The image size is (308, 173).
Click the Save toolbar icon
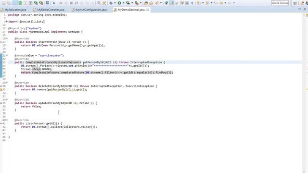[x=3, y=3]
